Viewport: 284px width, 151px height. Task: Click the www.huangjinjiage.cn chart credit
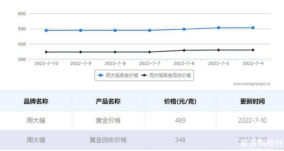point(252,84)
